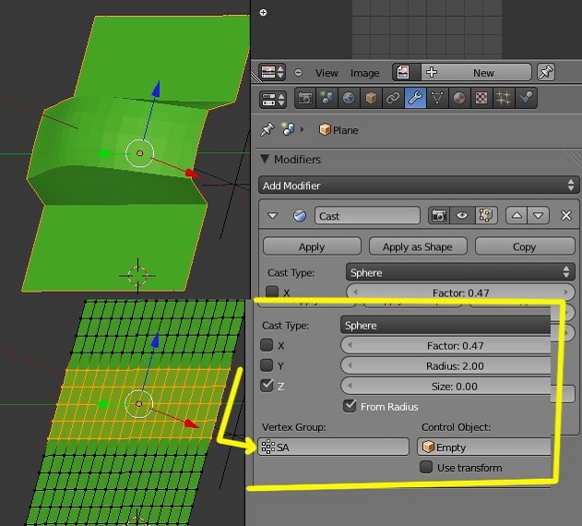Open the Particles tab icon

click(x=504, y=98)
